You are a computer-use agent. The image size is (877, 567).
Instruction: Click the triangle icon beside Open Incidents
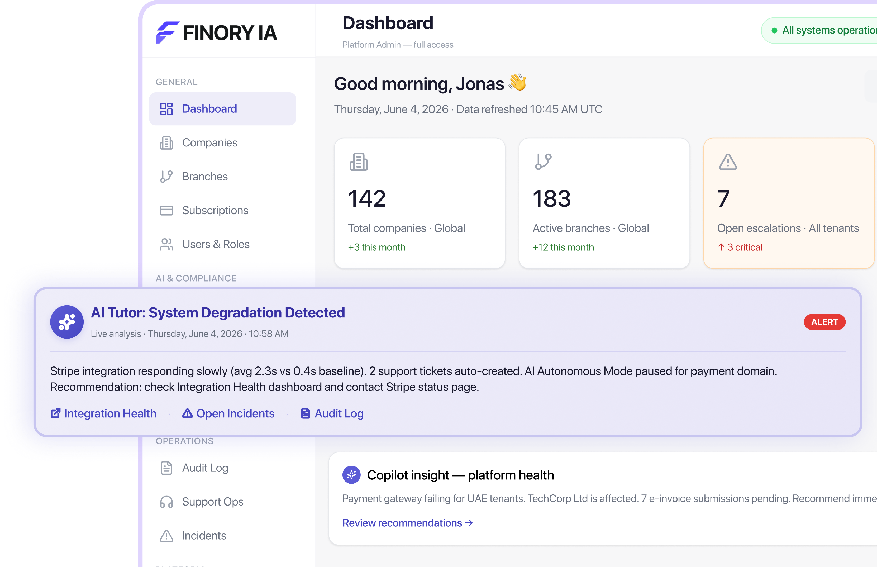(187, 413)
